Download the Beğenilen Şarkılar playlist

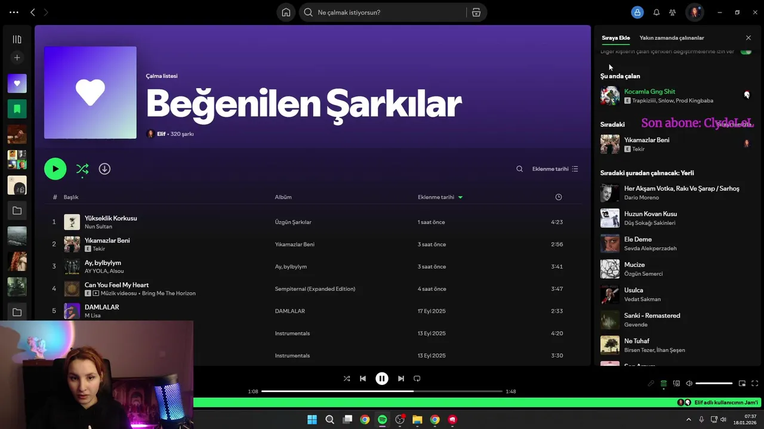coord(104,169)
